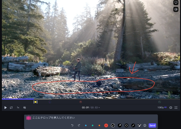Open the 1x playback speed menu
This screenshot has width=181, height=129.
click(x=18, y=108)
